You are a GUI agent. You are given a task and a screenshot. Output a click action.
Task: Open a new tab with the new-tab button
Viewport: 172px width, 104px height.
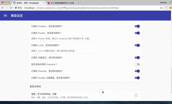tap(84, 3)
